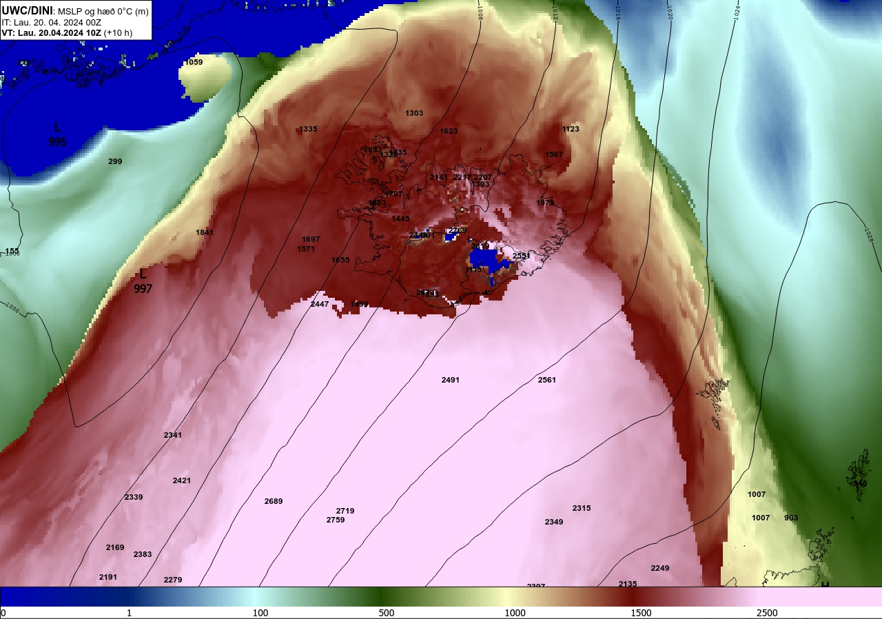
Task: Click the 2349 height value
Action: click(x=554, y=522)
